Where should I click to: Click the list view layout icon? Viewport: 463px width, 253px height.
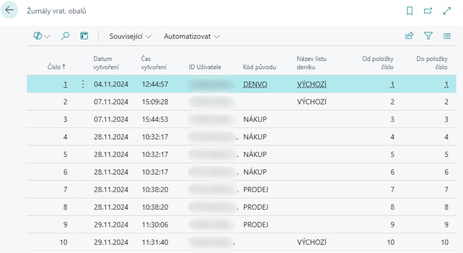click(447, 36)
